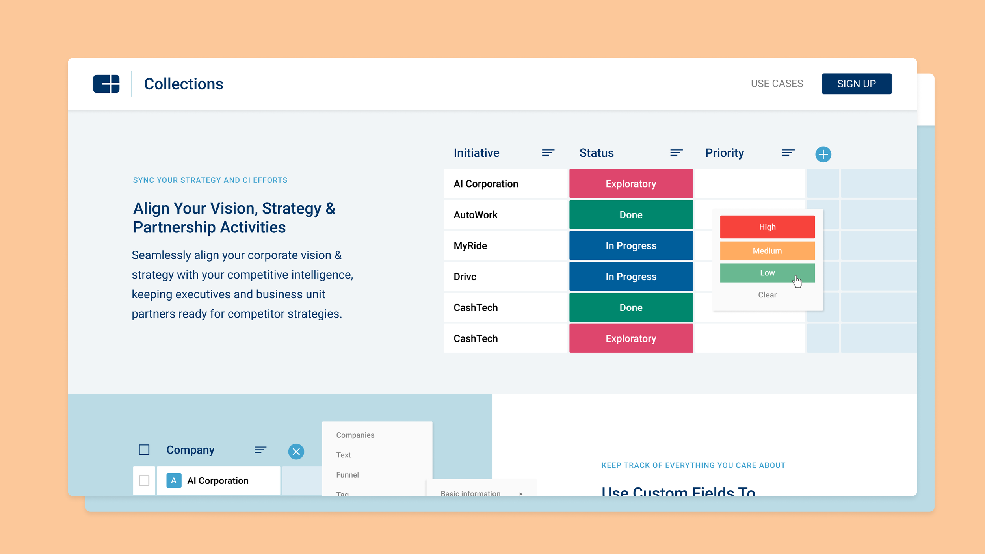
Task: Open the Initiative column sort icon
Action: (x=548, y=152)
